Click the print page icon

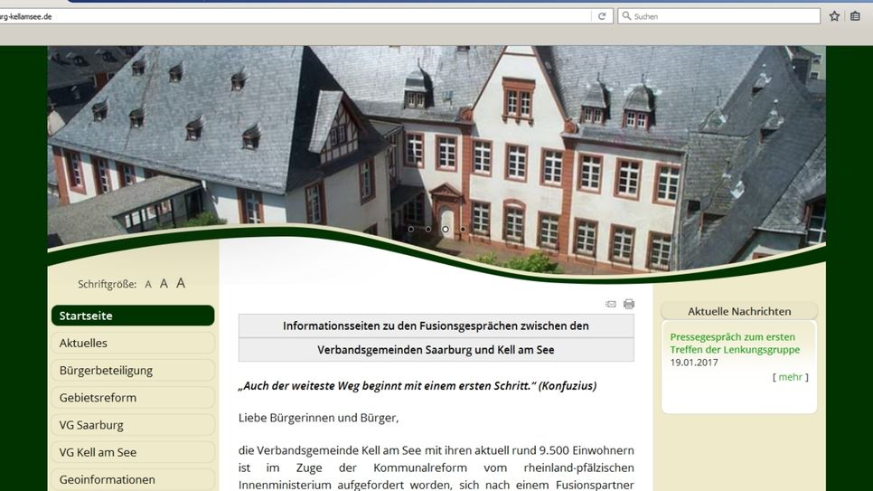[629, 304]
